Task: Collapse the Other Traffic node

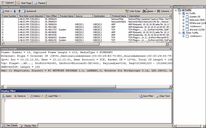Action: (x=180, y=33)
